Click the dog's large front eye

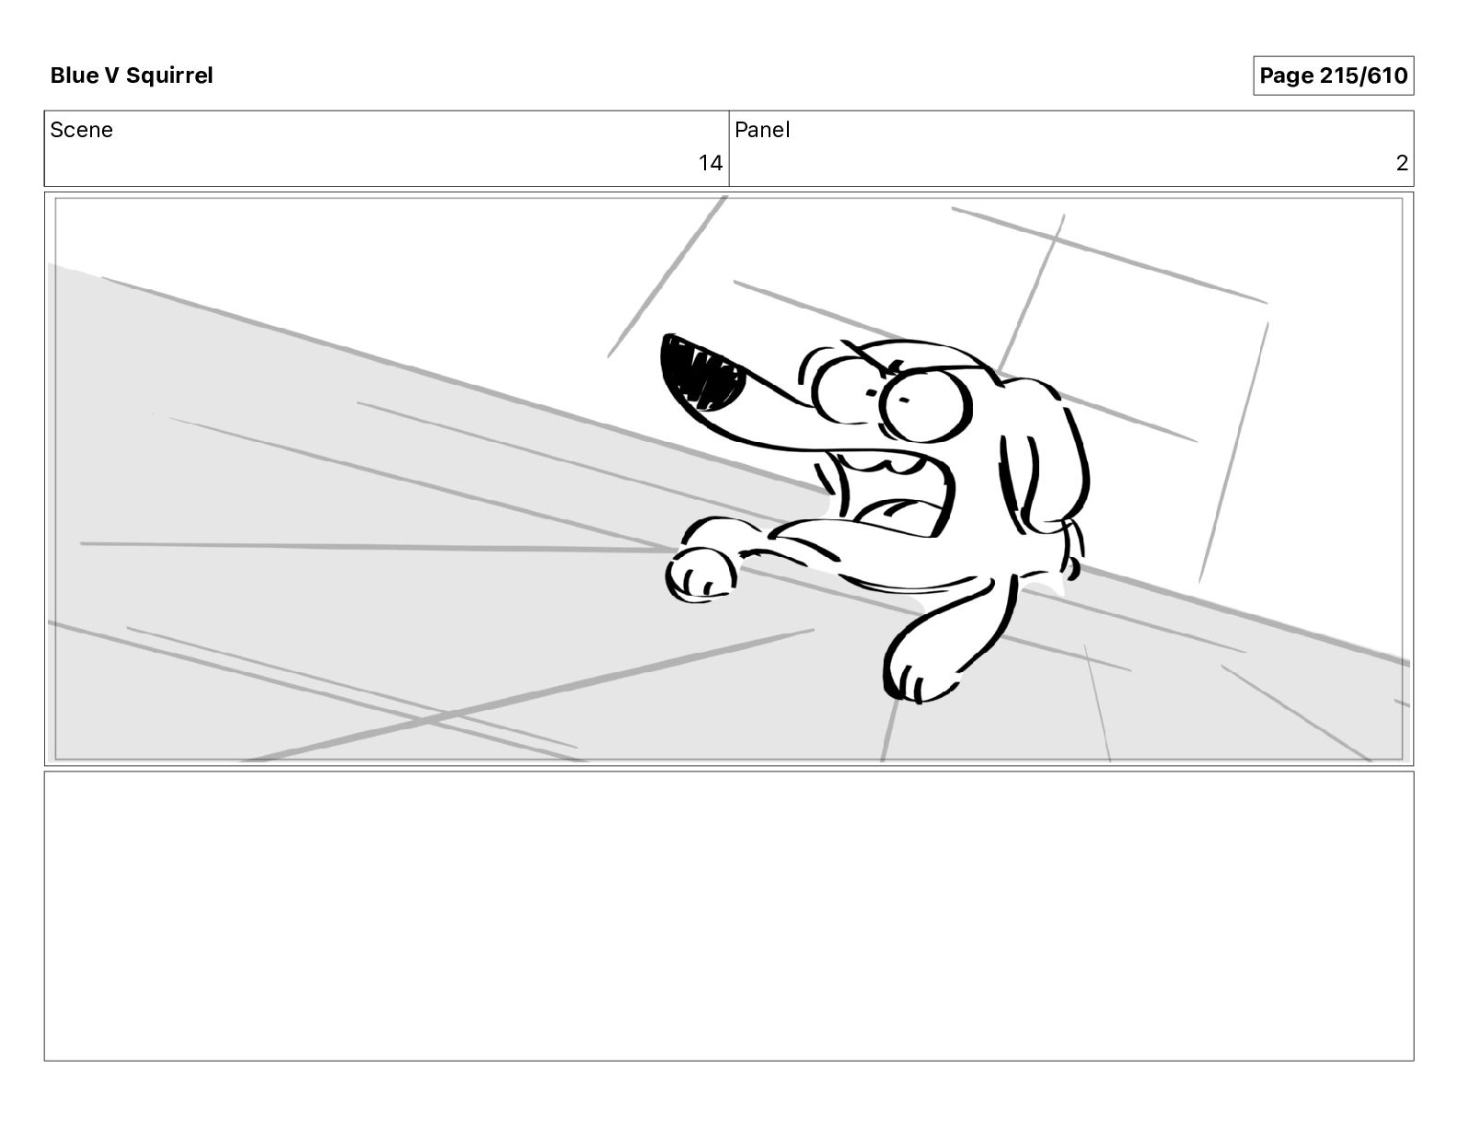(x=925, y=401)
